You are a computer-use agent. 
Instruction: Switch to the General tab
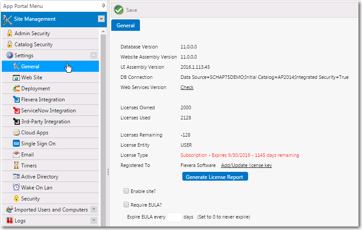pyautogui.click(x=125, y=26)
